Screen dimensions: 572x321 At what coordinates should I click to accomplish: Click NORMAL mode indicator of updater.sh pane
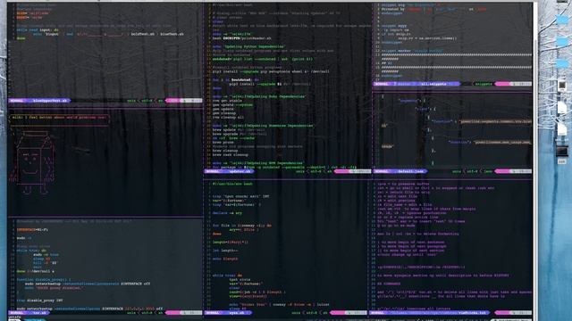213,171
